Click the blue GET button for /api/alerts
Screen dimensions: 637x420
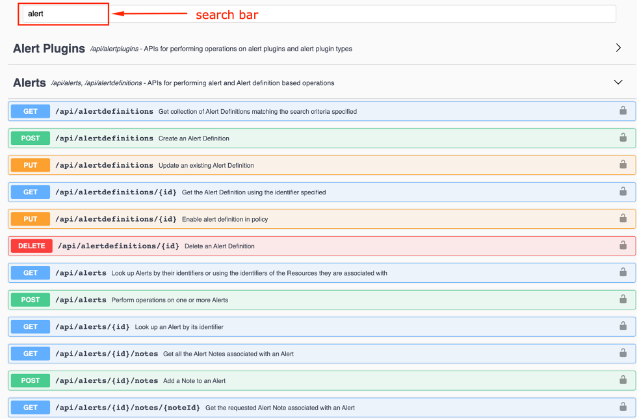(x=31, y=273)
